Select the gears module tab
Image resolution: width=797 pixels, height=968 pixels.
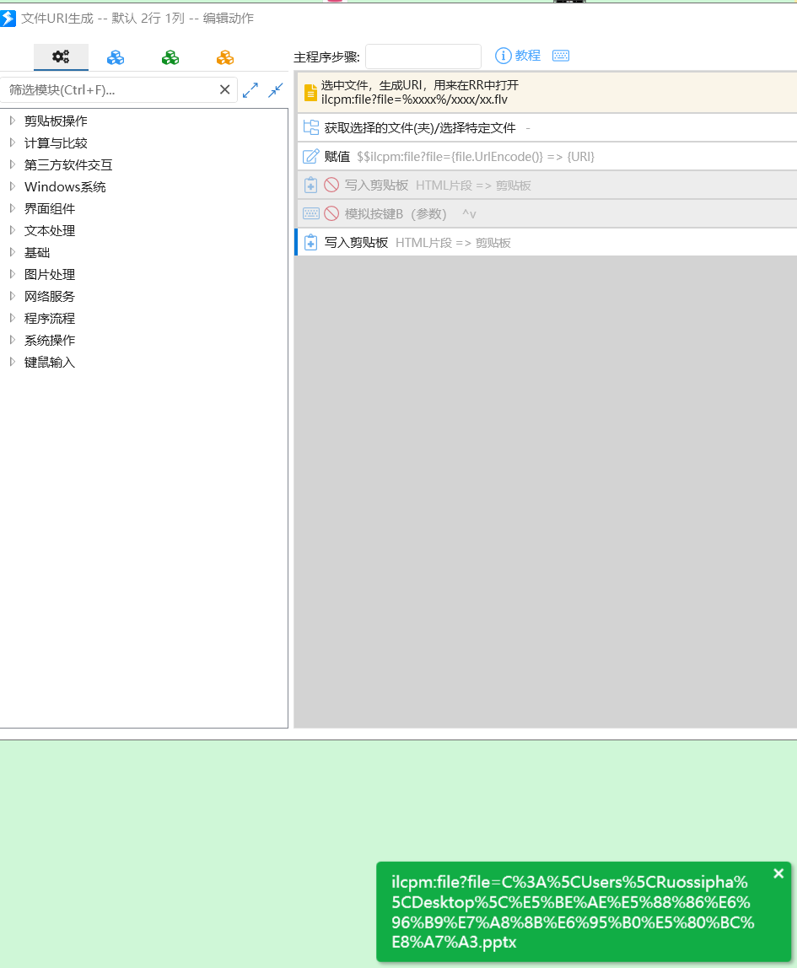coord(61,56)
